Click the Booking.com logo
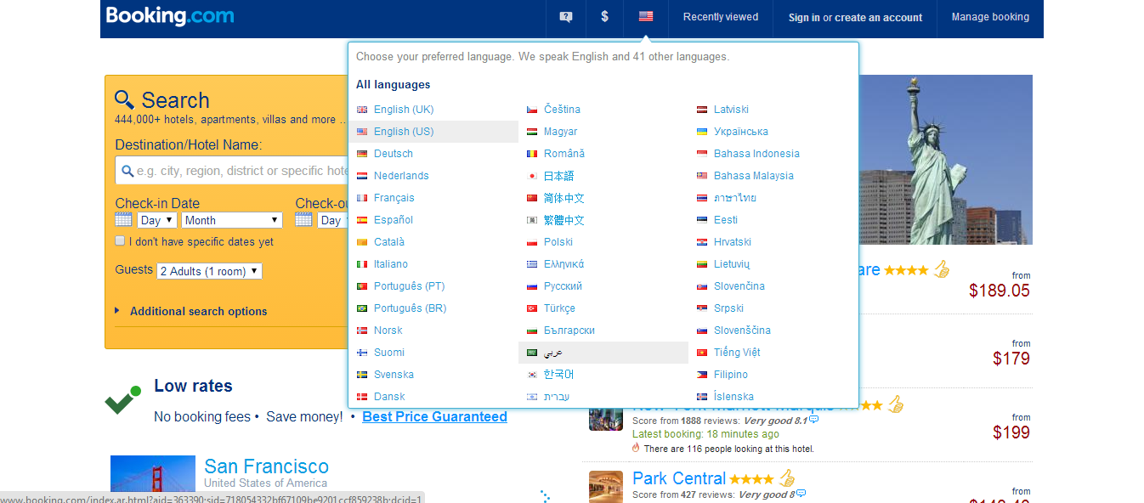 tap(170, 16)
